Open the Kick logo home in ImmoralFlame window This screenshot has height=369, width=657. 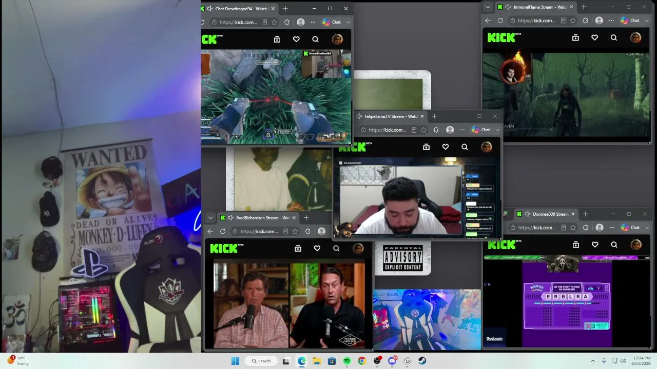click(x=504, y=37)
